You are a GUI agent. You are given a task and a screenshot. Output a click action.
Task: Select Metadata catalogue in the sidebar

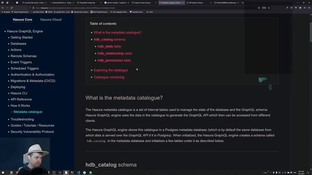pos(28,112)
